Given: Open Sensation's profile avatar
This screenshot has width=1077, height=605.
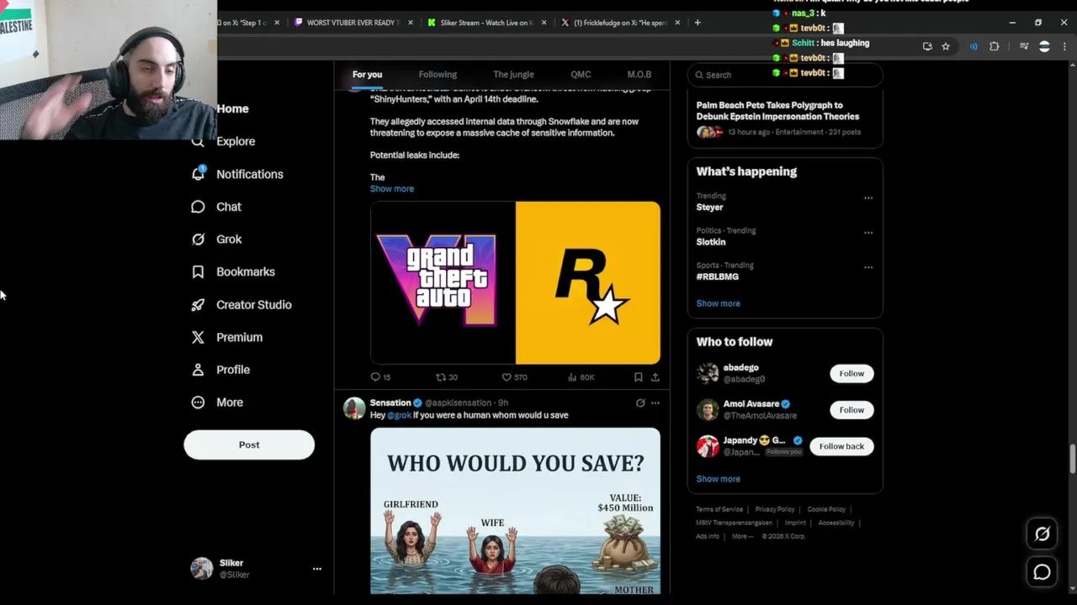Looking at the screenshot, I should (x=354, y=408).
